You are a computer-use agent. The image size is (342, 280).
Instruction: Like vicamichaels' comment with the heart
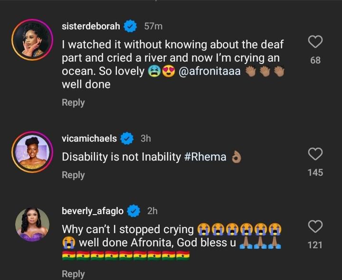315,154
